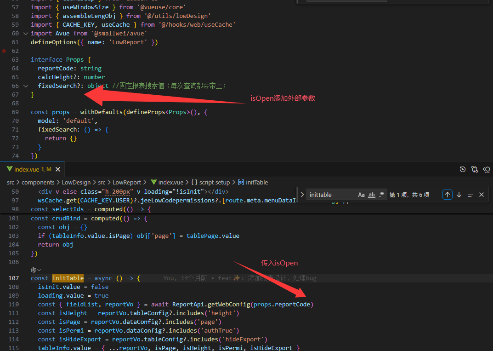Collapse the fold arrow at line 60

26,34
